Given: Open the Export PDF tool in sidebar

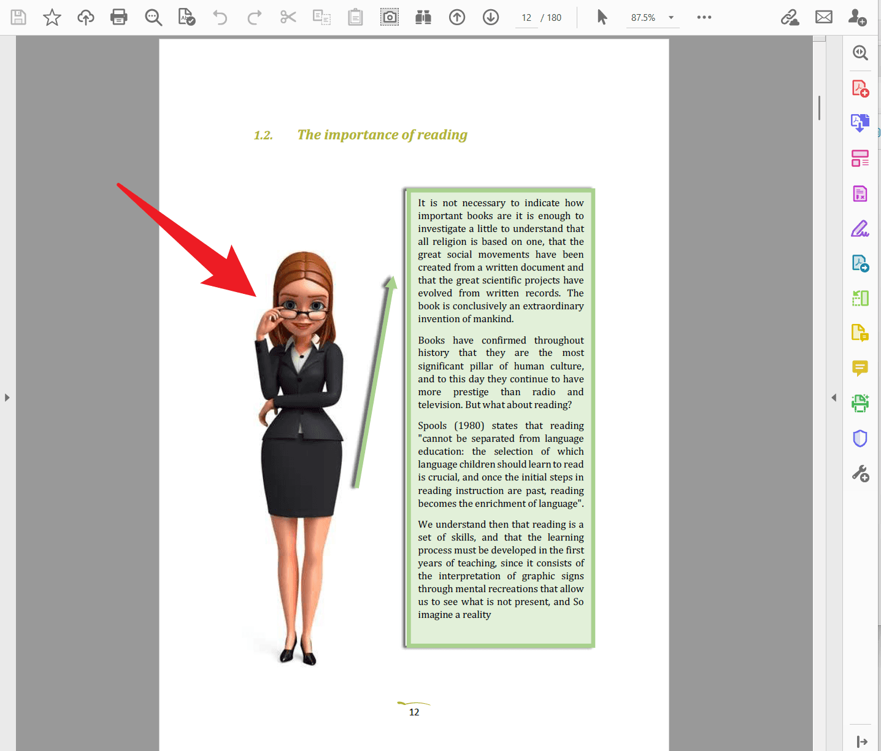Looking at the screenshot, I should click(x=860, y=123).
